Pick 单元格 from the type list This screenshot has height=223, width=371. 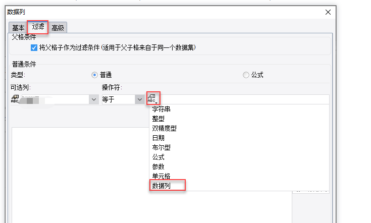point(161,176)
